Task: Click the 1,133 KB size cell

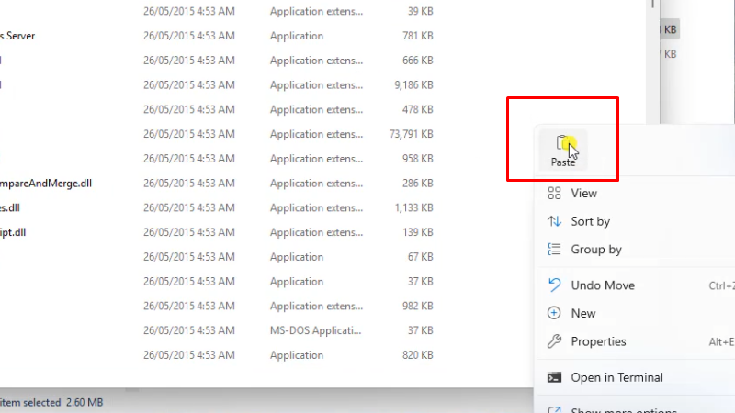Action: tap(414, 207)
